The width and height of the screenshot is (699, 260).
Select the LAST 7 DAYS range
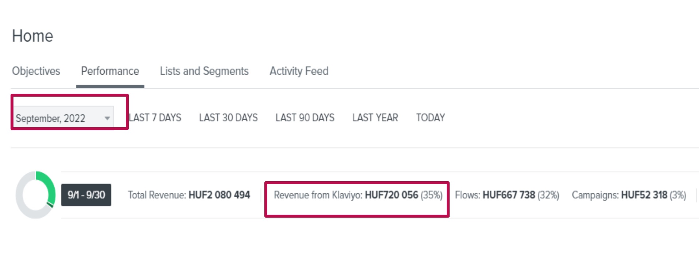(x=155, y=118)
